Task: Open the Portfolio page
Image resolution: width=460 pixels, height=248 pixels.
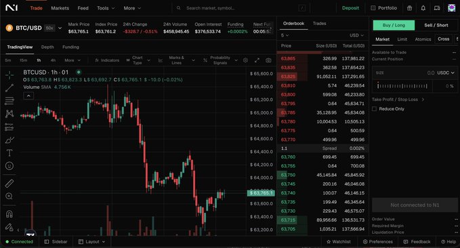Action: tap(384, 8)
